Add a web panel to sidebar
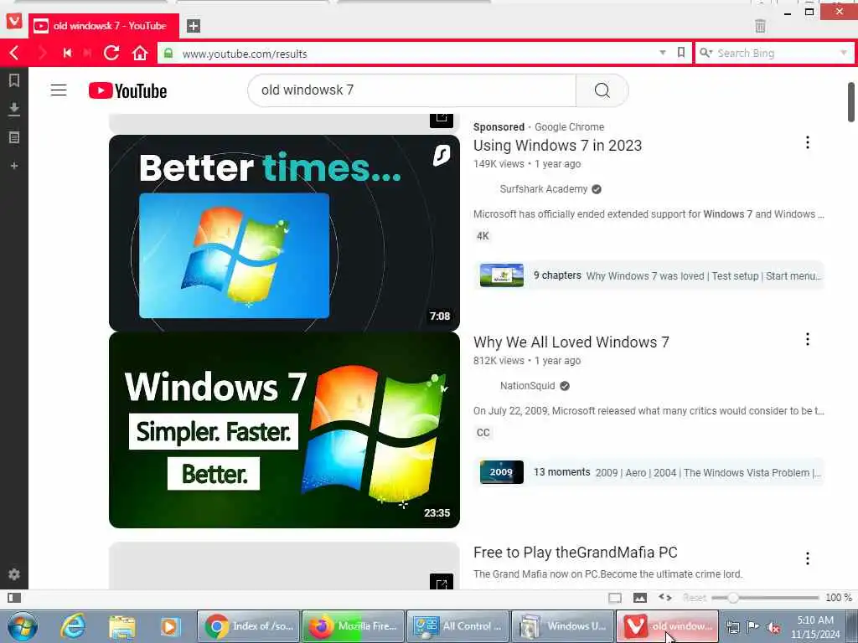 14,165
